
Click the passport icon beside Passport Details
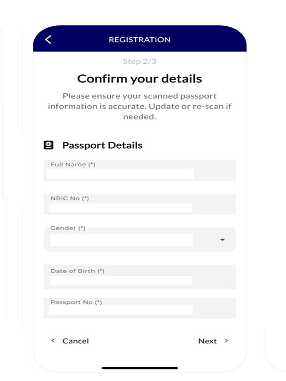click(x=49, y=142)
